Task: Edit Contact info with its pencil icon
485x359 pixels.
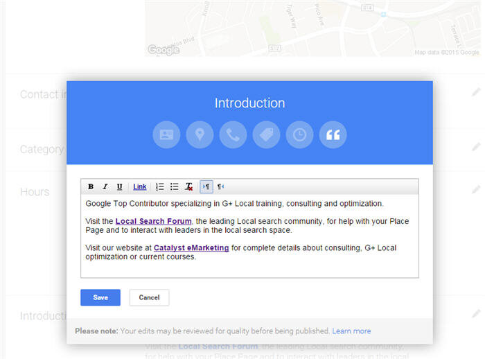Action: 476,92
